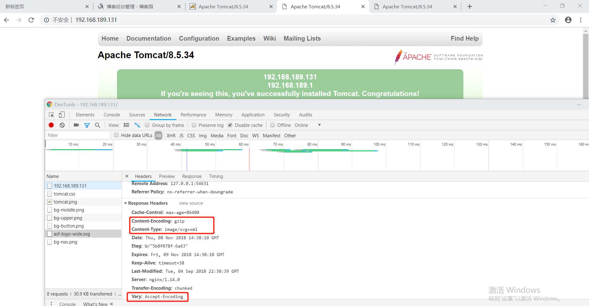This screenshot has width=589, height=306.
Task: Select the bg-nav.png request
Action: [x=83, y=242]
